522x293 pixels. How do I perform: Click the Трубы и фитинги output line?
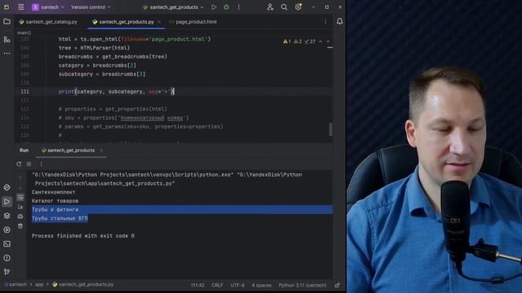(x=55, y=210)
